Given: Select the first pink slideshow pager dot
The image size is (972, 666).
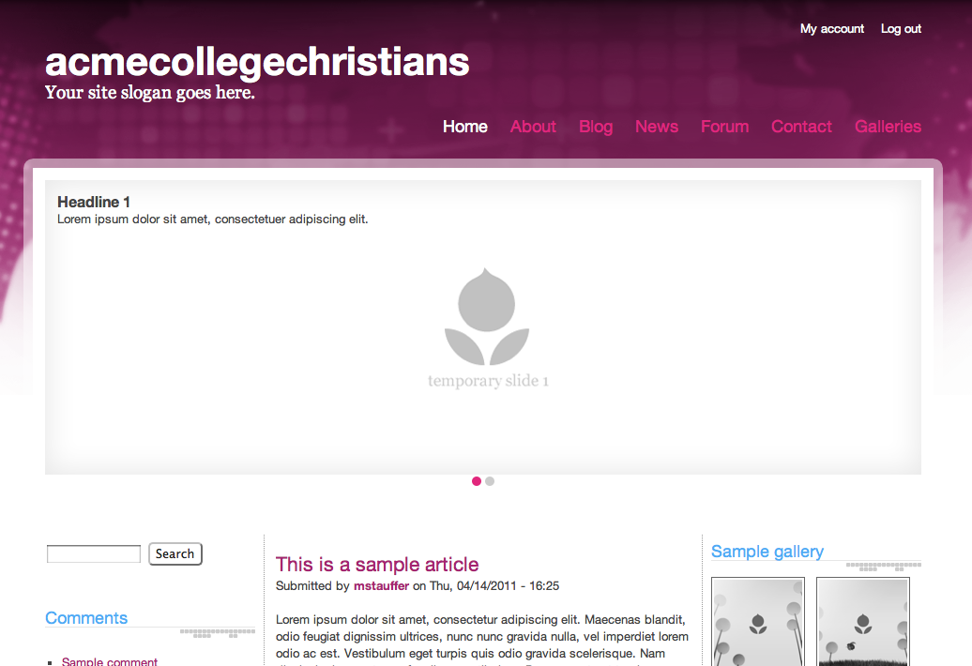Looking at the screenshot, I should (x=476, y=481).
